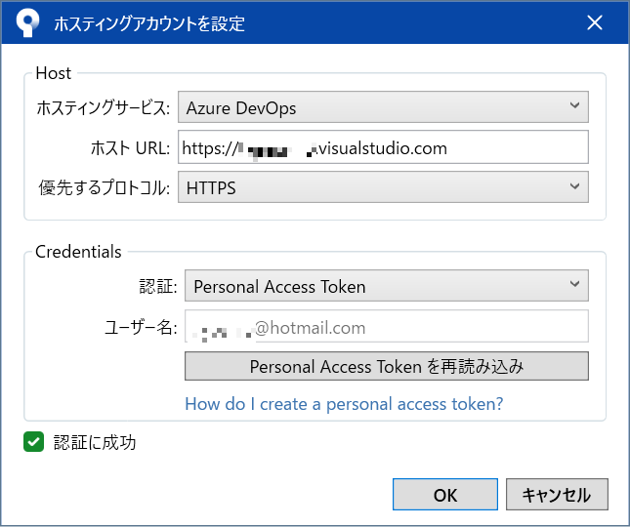
Task: Click the green authentication success checkmark
Action: click(33, 443)
